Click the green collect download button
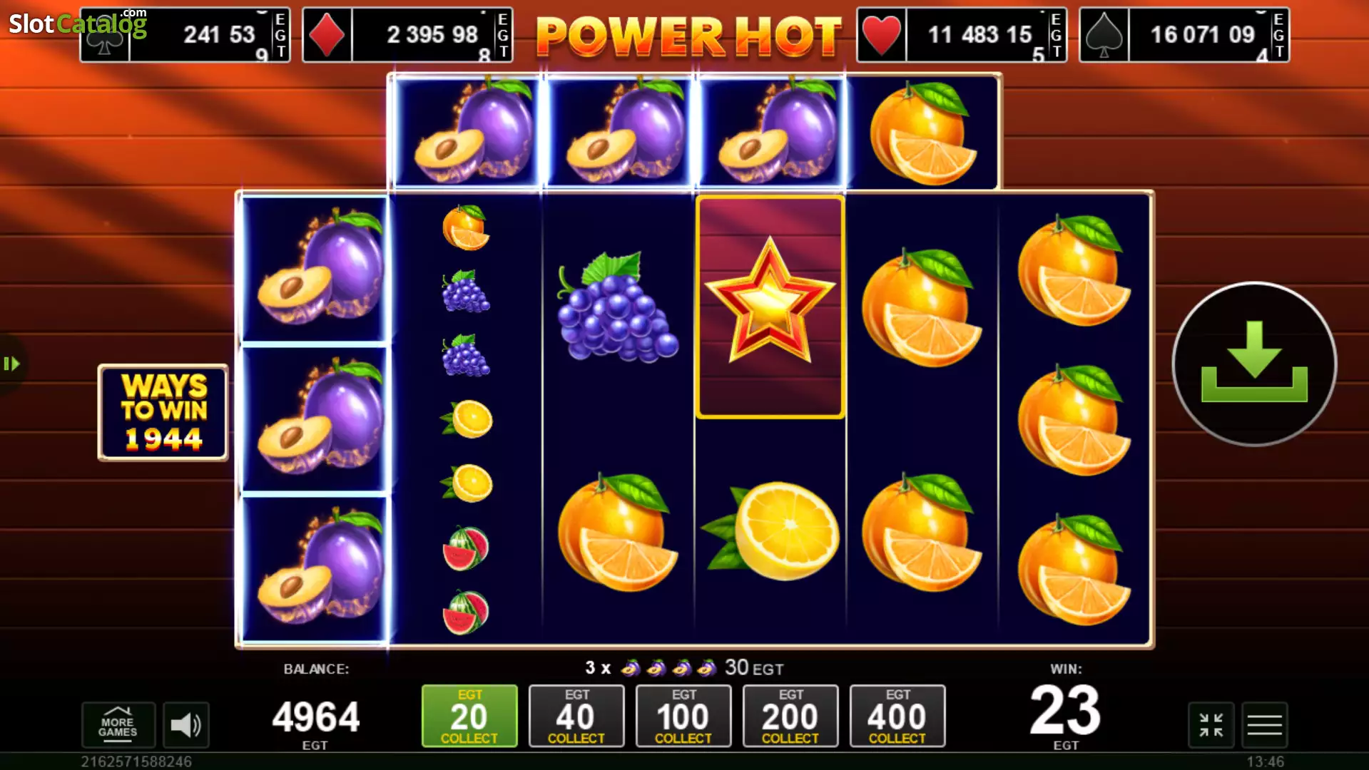Image resolution: width=1369 pixels, height=770 pixels. point(1254,364)
